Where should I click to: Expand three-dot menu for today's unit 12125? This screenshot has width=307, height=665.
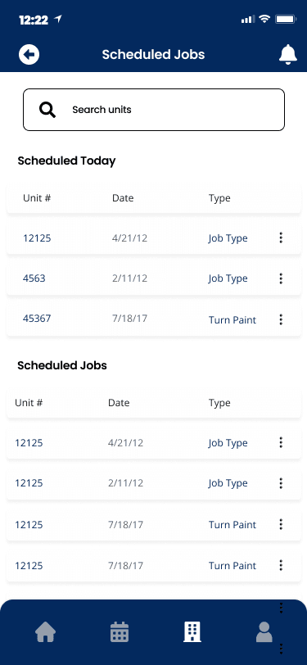click(x=281, y=238)
